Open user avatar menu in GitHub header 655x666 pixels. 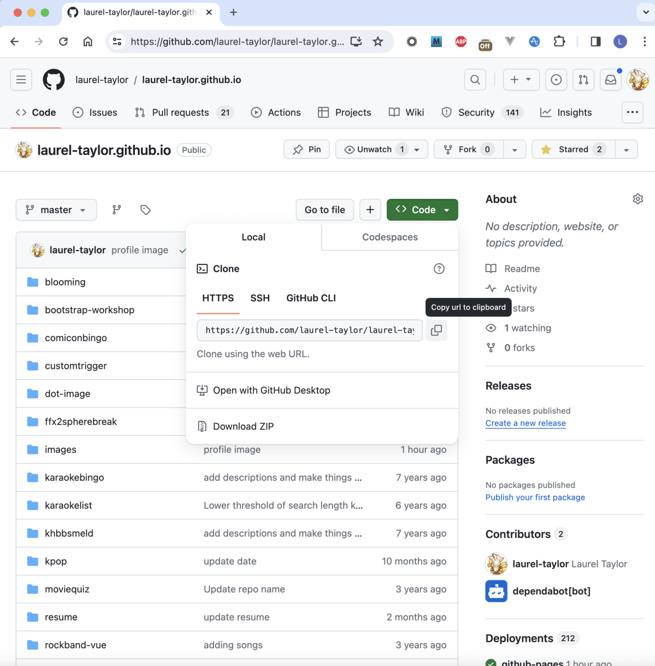pyautogui.click(x=638, y=79)
